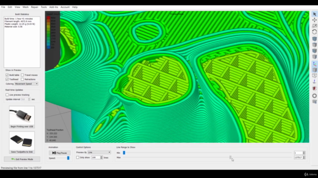Screen dimensions: 318x178
Task: Expand the Preview By Line dropdown
Action: (99, 152)
